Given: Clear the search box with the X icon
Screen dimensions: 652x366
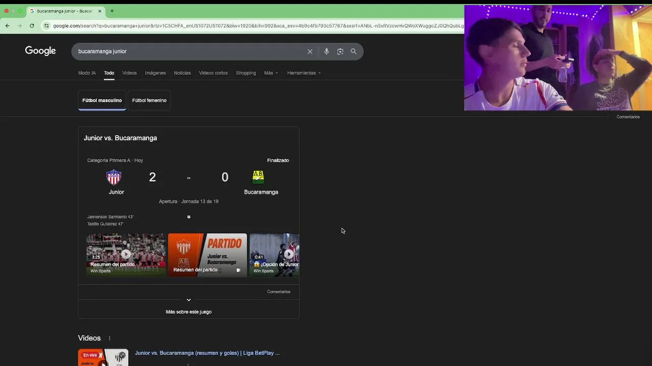Looking at the screenshot, I should click(310, 51).
